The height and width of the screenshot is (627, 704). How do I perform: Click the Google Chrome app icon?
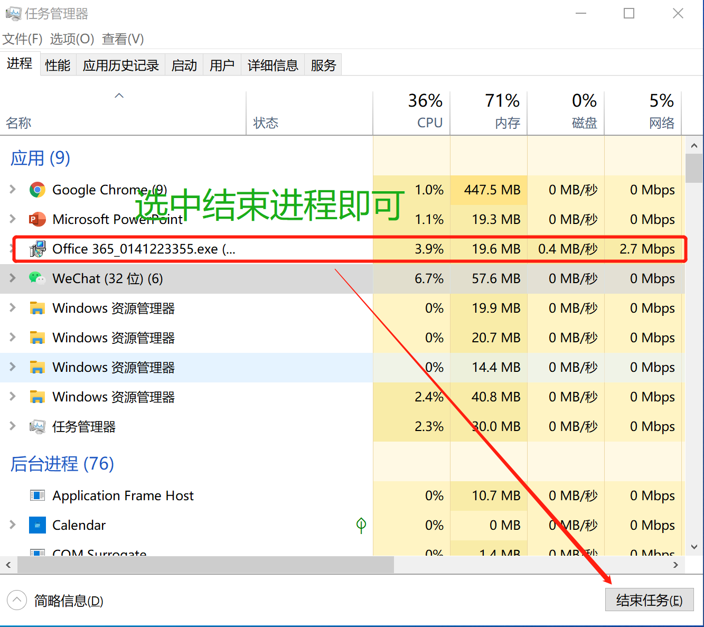tap(37, 190)
